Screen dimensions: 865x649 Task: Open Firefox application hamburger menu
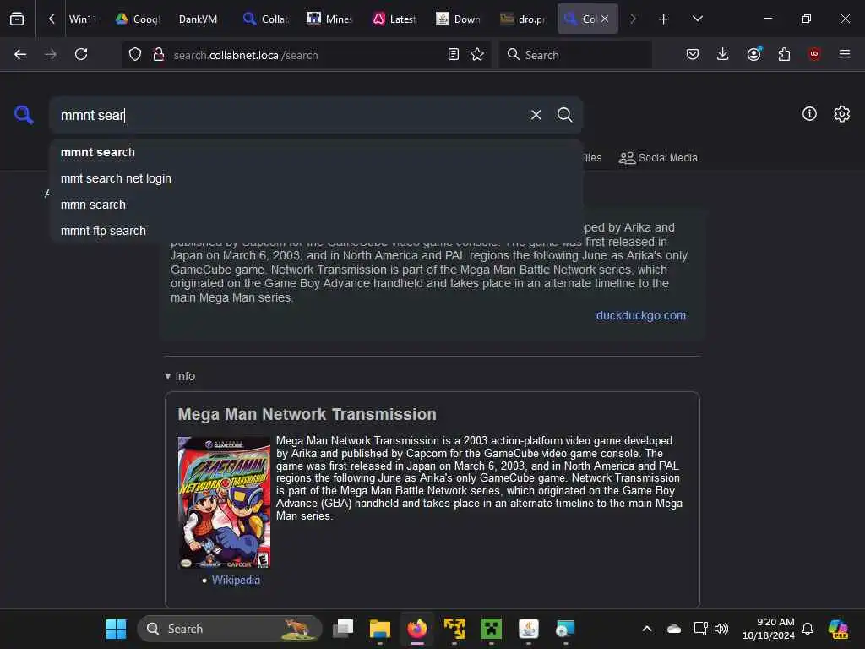coord(844,54)
